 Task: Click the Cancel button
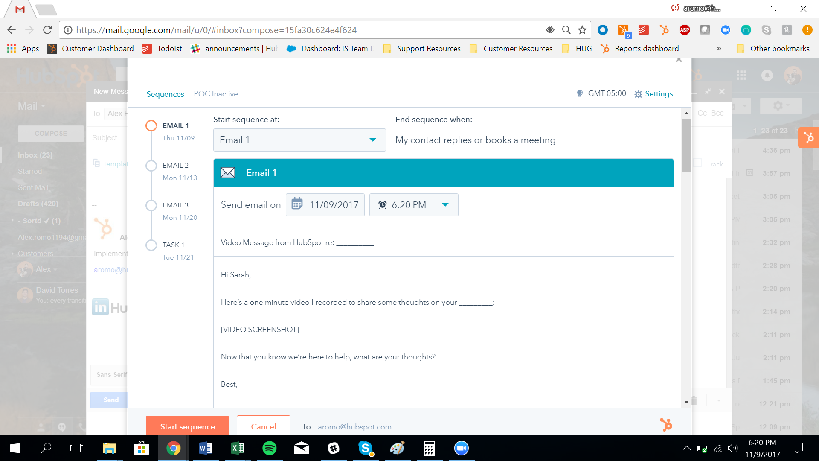tap(263, 426)
